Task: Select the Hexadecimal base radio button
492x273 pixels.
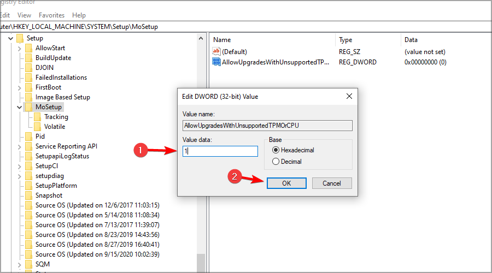Action: coord(276,150)
